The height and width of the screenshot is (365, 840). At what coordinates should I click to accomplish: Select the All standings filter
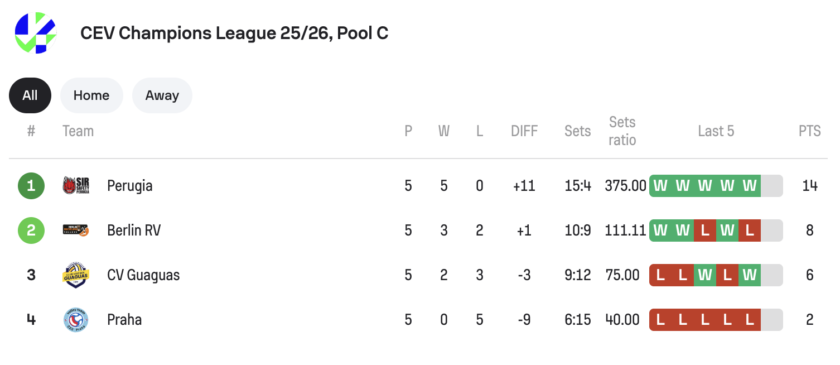30,95
